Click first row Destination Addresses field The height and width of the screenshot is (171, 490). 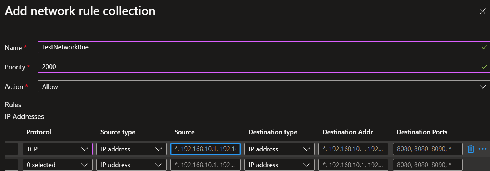[x=353, y=149]
